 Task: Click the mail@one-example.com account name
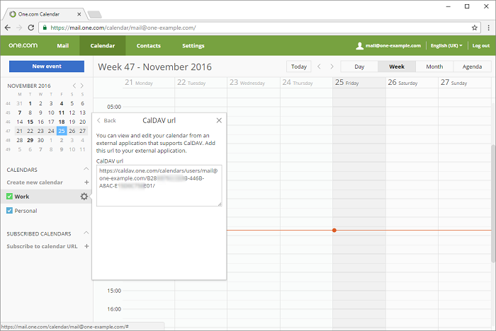click(393, 45)
